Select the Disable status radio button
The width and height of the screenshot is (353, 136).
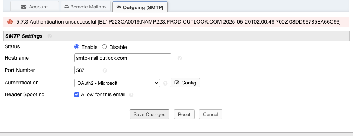pyautogui.click(x=104, y=47)
